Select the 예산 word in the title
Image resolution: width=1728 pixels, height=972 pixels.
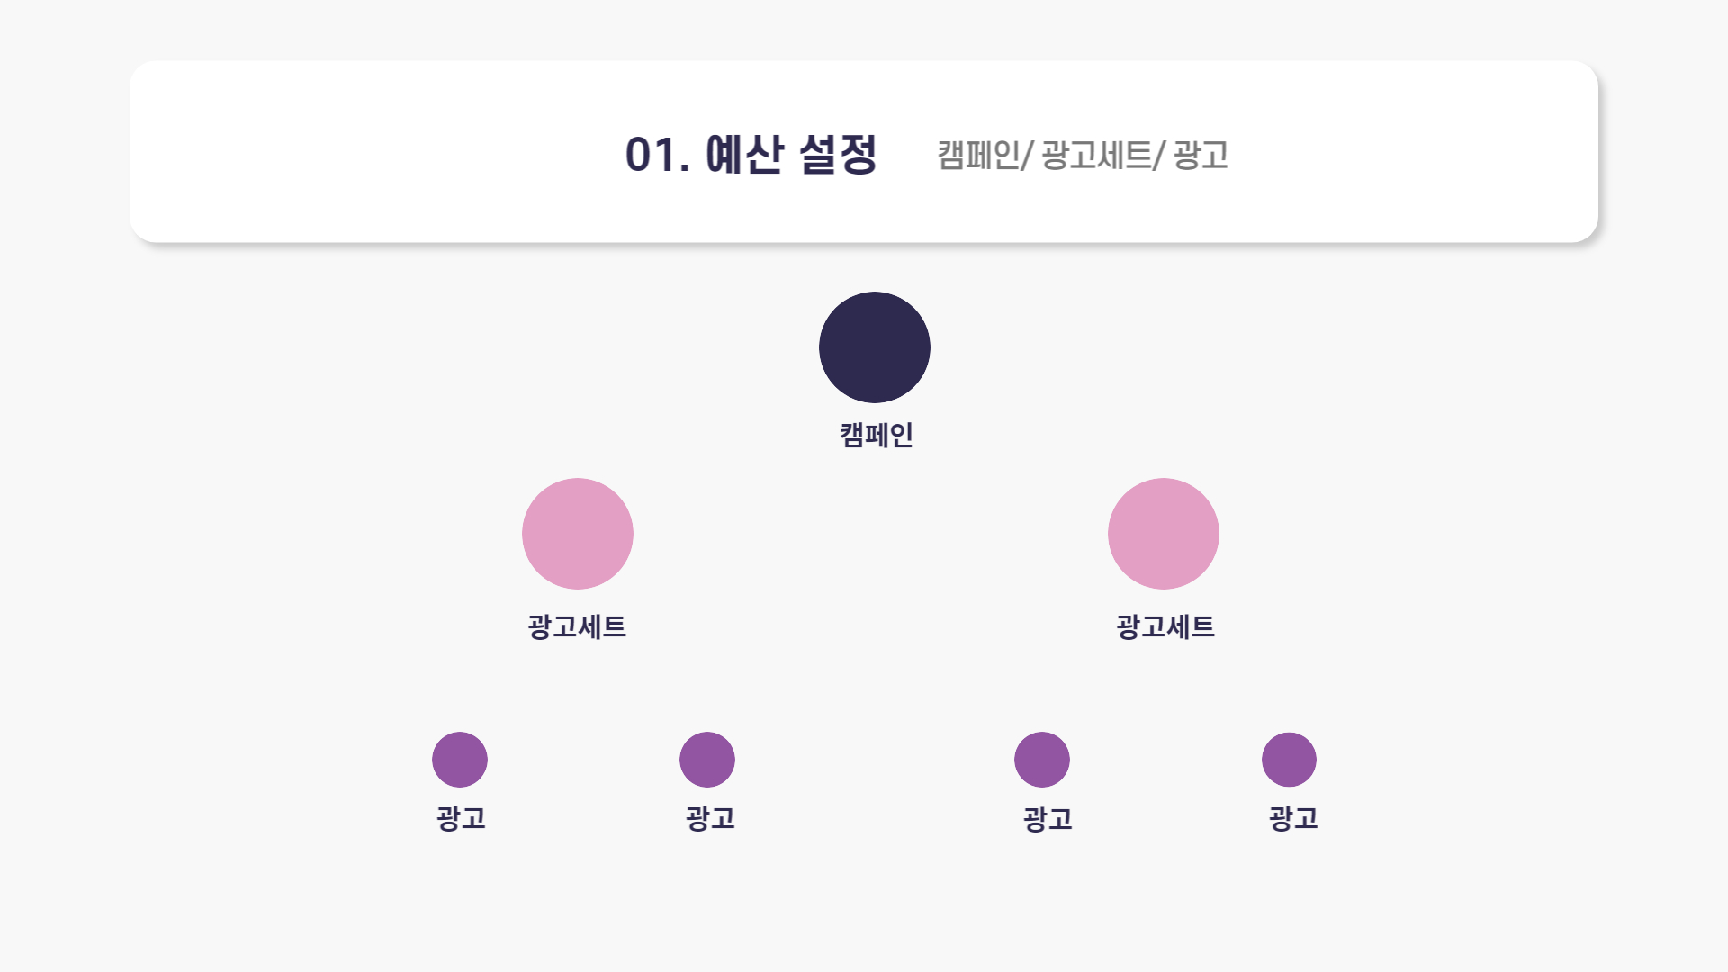(745, 154)
